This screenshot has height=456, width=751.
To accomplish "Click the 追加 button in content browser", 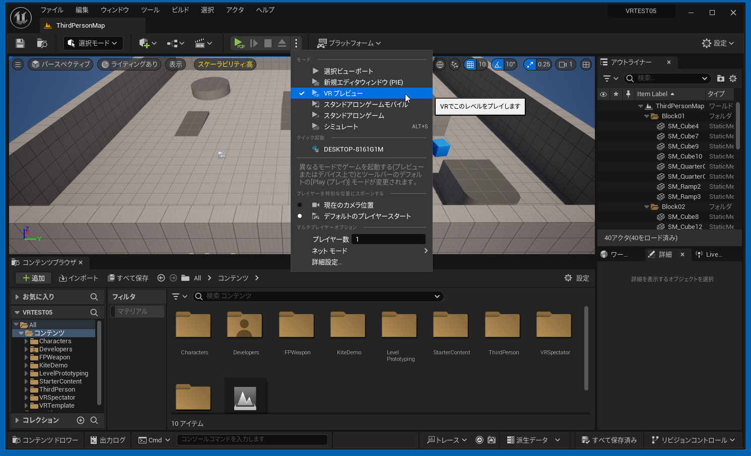I will pyautogui.click(x=33, y=278).
